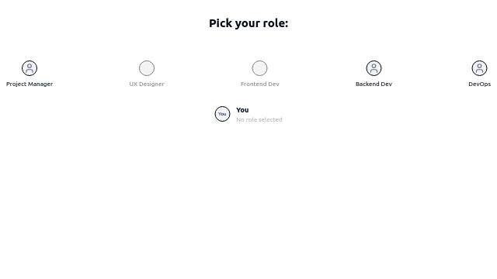Click the small 'You' text inside avatar
Image resolution: width=497 pixels, height=279 pixels.
(222, 114)
